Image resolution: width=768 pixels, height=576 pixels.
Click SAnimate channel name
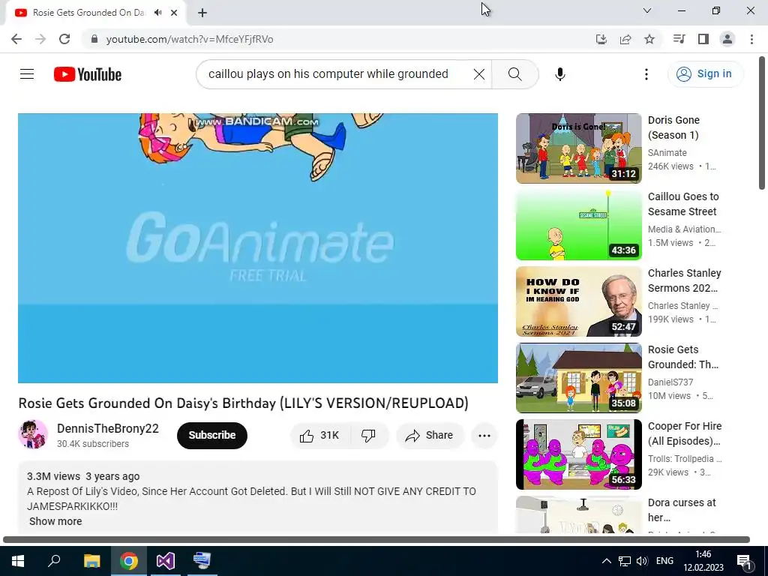(667, 153)
